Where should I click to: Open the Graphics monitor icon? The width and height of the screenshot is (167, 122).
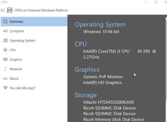5,59
